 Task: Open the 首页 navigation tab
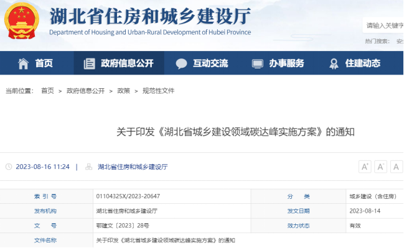point(37,63)
